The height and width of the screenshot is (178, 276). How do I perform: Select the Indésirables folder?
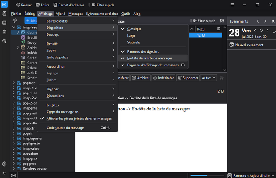29,53
